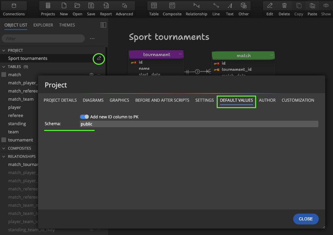
Task: Collapse the PROJECT section
Action: 4,50
